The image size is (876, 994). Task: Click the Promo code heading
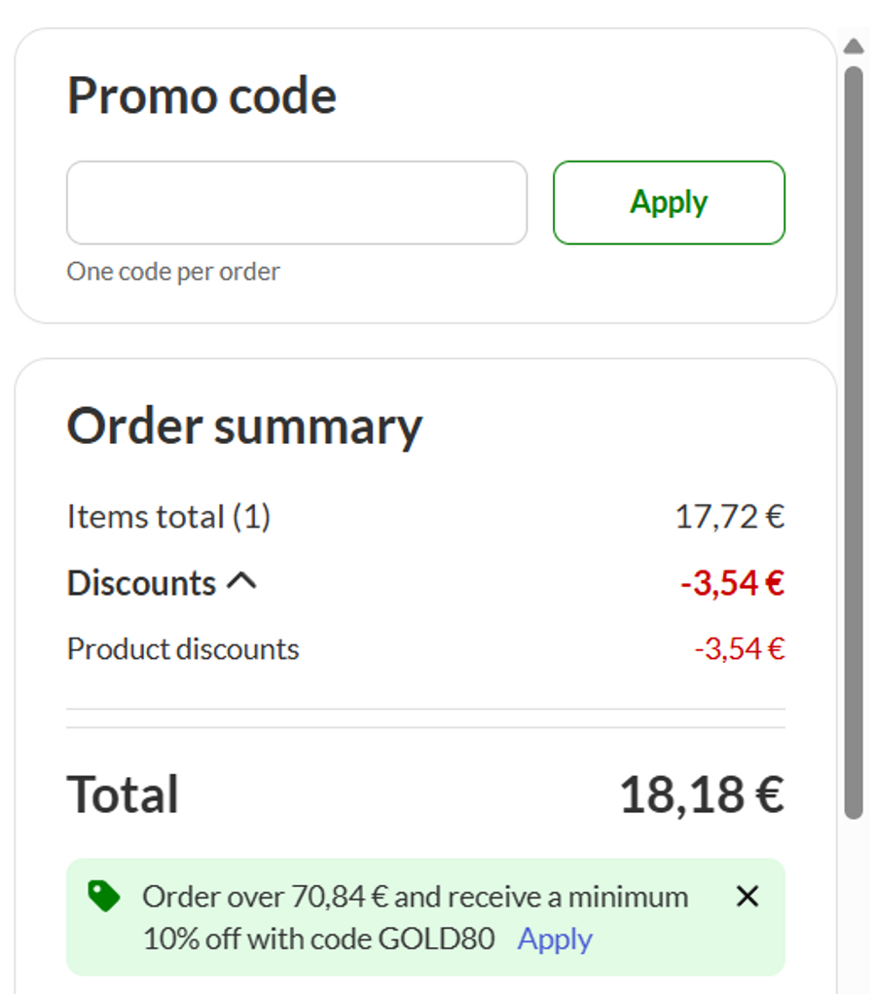201,96
